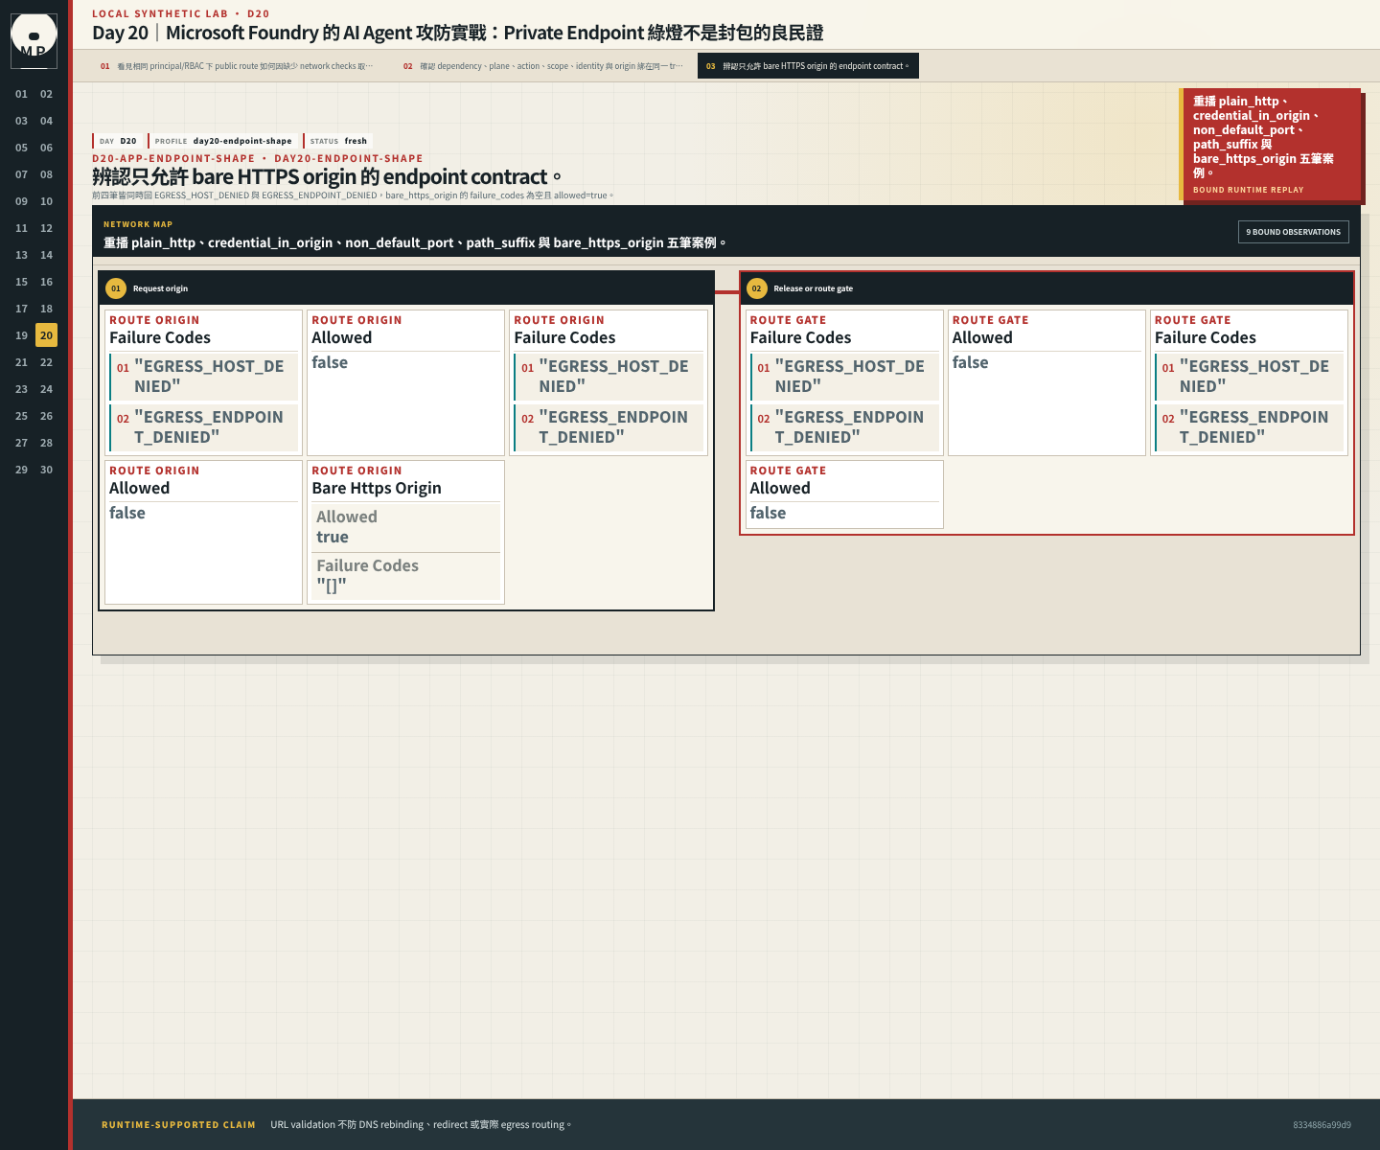Go to day 01 in the sidebar
Screen dimensions: 1380x1150
pyautogui.click(x=21, y=94)
